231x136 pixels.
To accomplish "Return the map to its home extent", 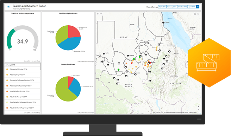I will [195, 14].
